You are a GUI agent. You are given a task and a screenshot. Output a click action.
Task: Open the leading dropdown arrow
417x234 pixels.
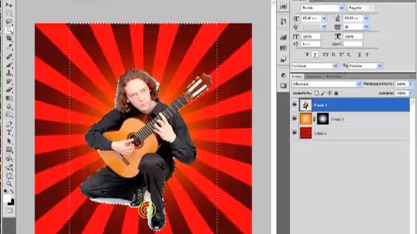[x=366, y=18]
